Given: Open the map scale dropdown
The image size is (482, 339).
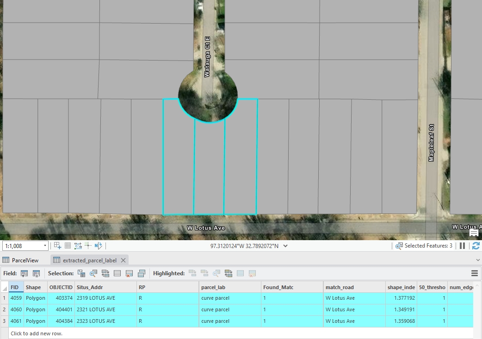Looking at the screenshot, I should pos(45,246).
